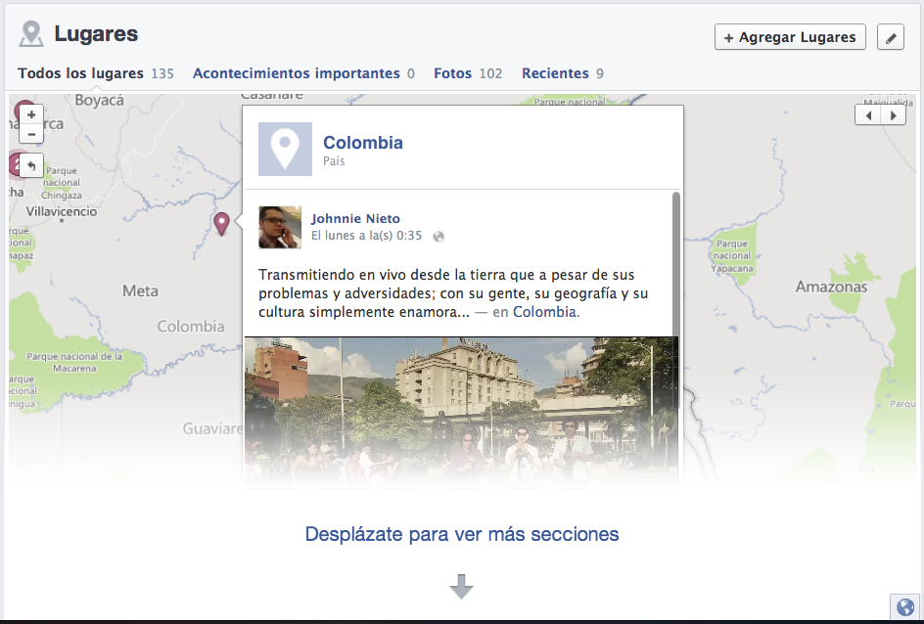Screen dimensions: 924x624
Task: Open the post timestamp El lunes 0:35
Action: pyautogui.click(x=366, y=236)
